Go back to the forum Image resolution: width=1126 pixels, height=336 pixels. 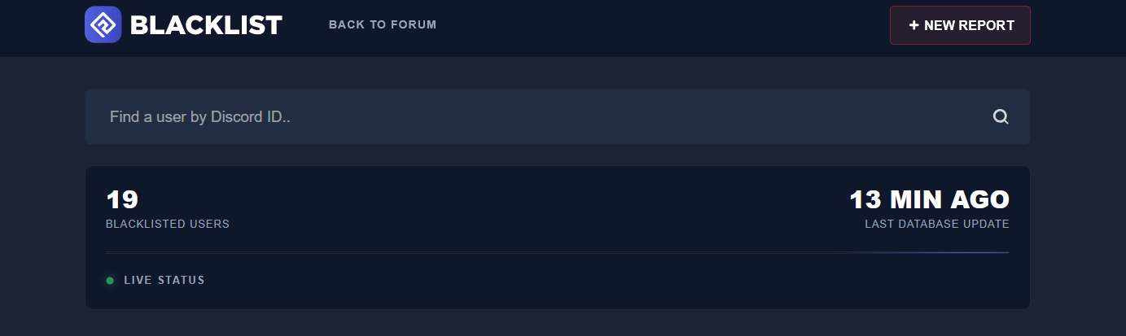(x=383, y=24)
